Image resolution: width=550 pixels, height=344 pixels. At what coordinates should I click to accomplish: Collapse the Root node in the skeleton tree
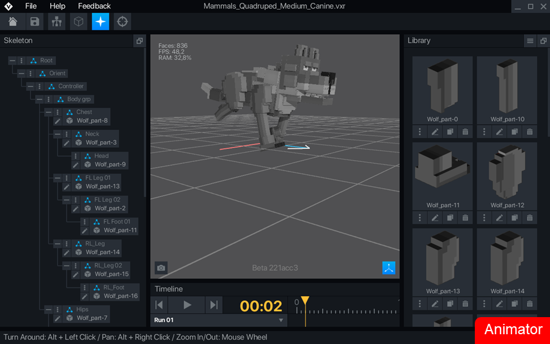(13, 60)
